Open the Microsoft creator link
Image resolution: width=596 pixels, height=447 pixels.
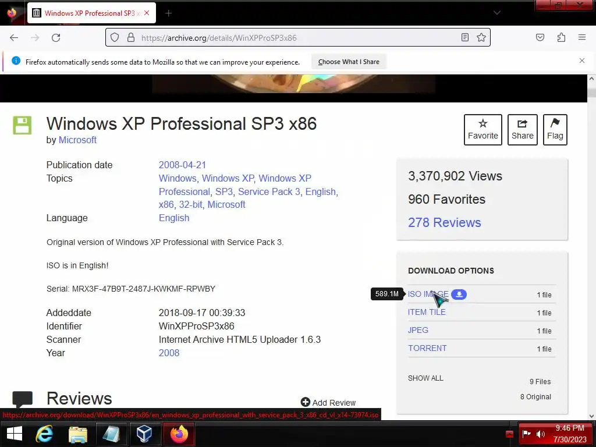77,140
